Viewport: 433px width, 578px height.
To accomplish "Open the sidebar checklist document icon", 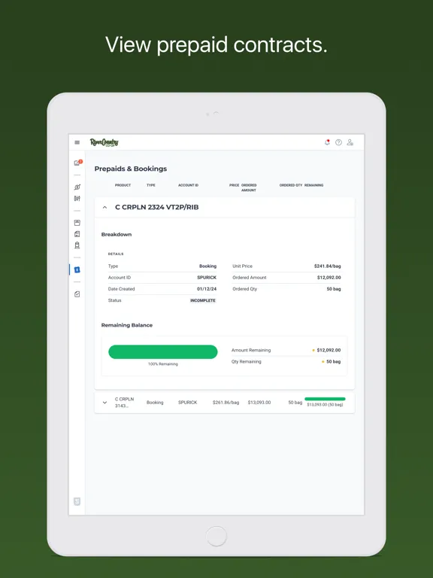I will [x=77, y=294].
